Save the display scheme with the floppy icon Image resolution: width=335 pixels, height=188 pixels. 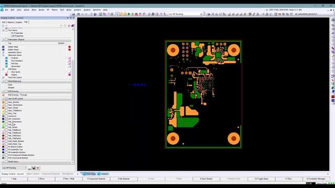(x=33, y=168)
